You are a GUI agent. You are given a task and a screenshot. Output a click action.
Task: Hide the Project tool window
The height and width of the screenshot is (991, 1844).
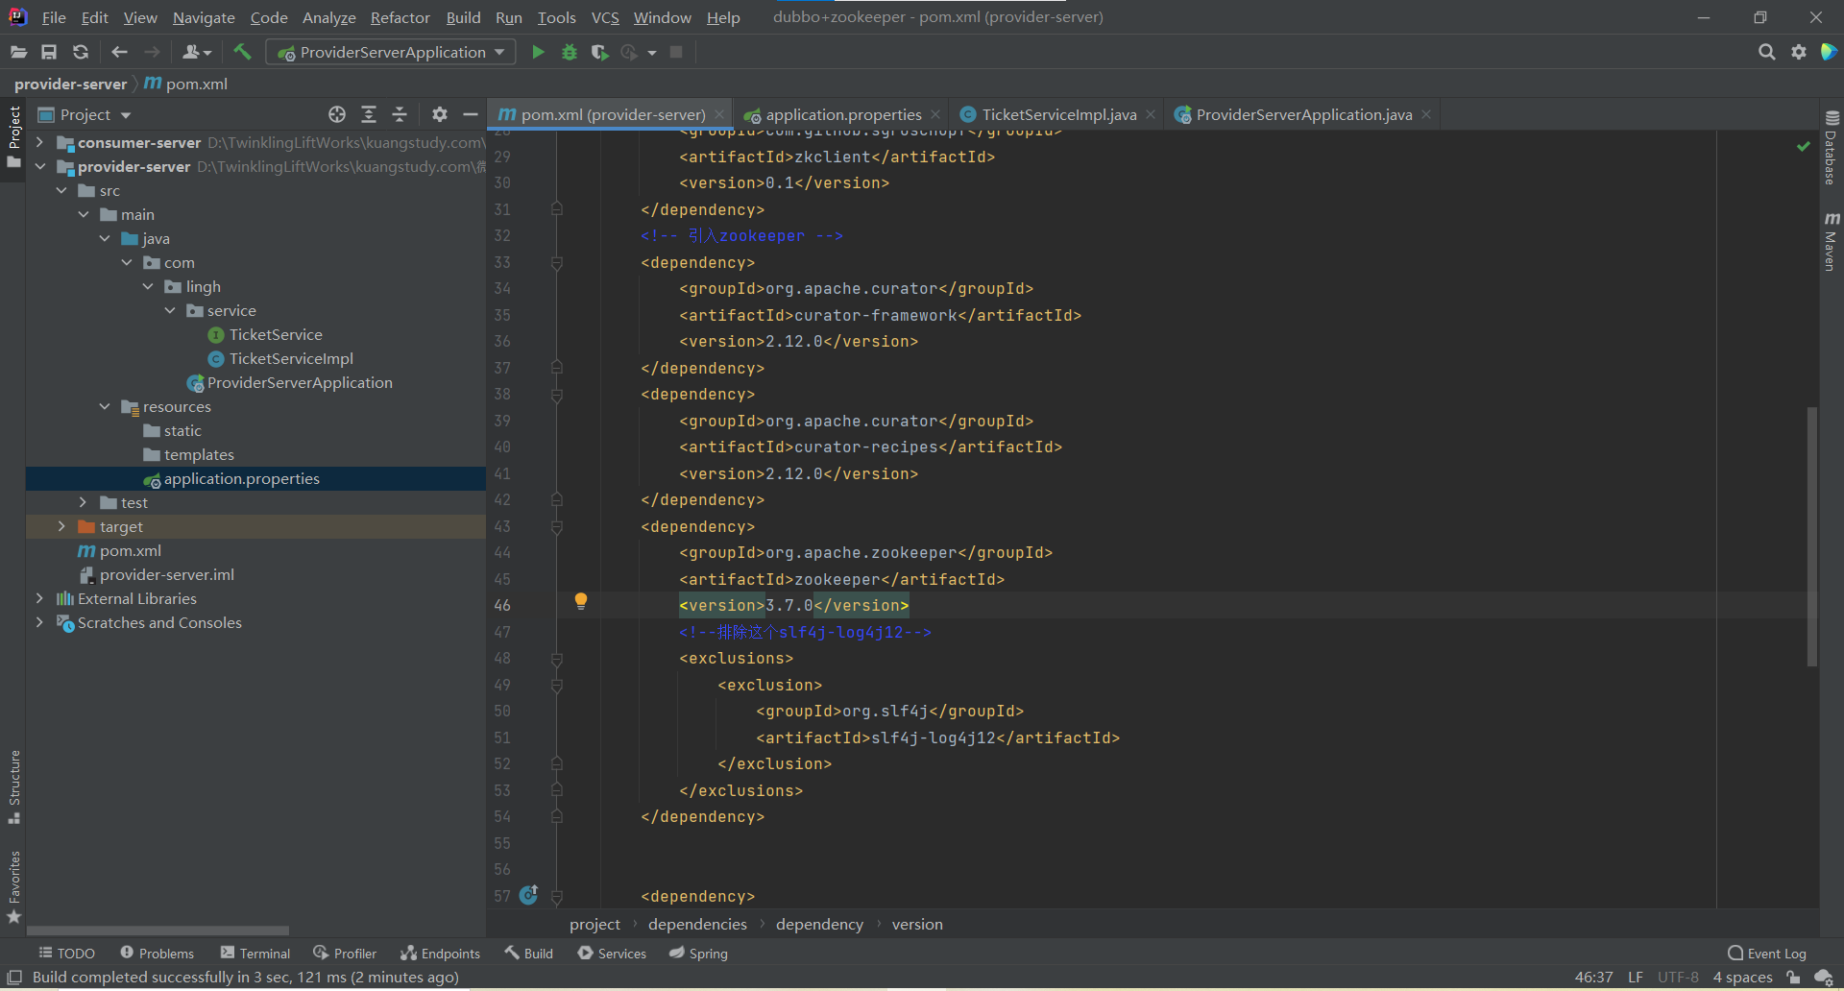[471, 114]
